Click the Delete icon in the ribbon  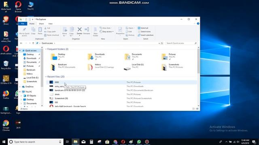coord(79,31)
